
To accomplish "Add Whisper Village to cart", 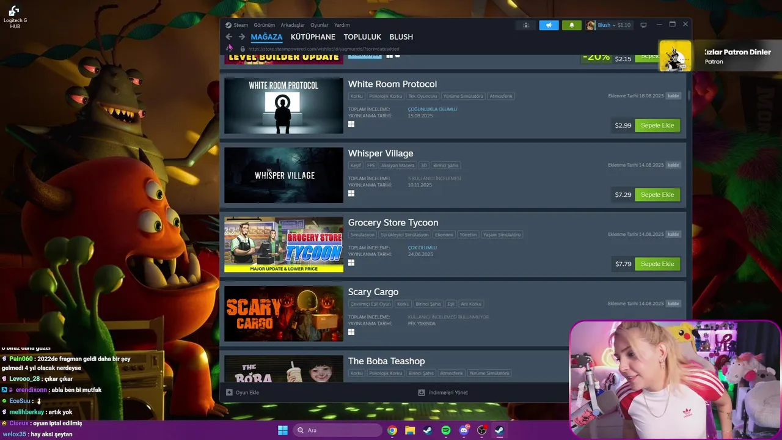I will coord(657,194).
